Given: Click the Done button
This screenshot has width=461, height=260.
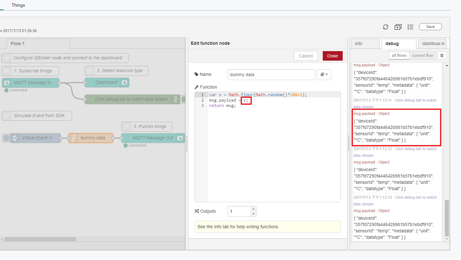Looking at the screenshot, I should pos(332,56).
